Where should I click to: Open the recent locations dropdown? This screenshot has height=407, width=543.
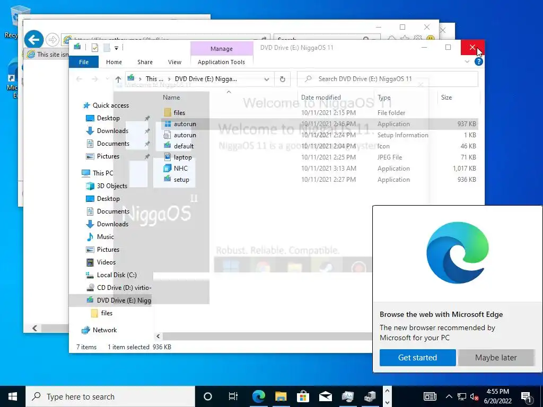pos(107,79)
